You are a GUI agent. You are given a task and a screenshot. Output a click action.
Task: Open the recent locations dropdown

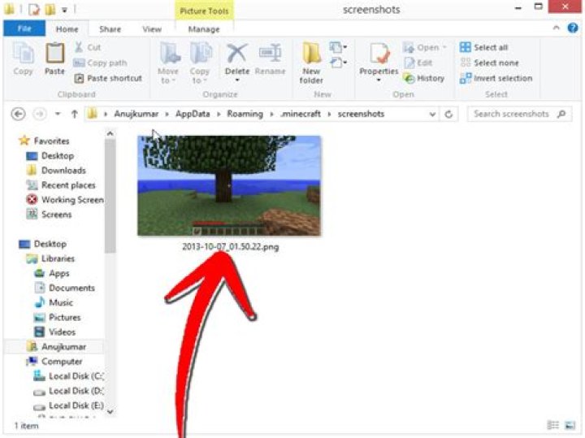click(58, 114)
